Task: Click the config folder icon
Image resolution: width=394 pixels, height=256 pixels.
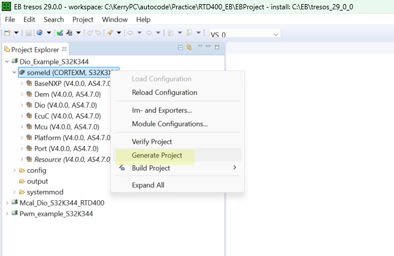Action: (22, 170)
